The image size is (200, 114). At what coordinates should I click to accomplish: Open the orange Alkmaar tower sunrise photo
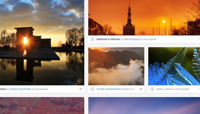tap(144, 18)
